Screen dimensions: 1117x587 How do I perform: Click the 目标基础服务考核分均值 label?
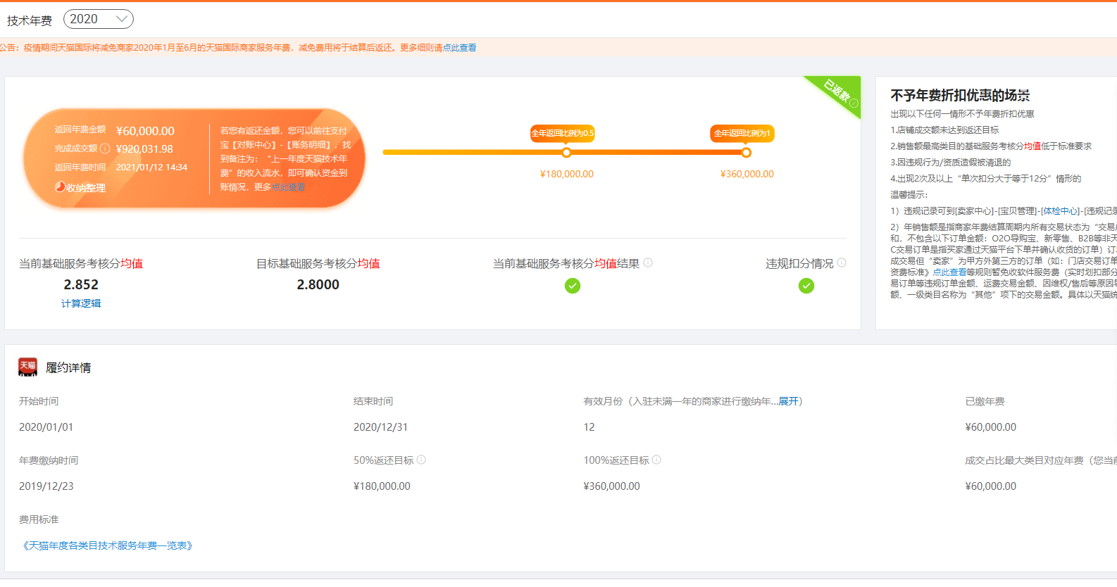[318, 263]
